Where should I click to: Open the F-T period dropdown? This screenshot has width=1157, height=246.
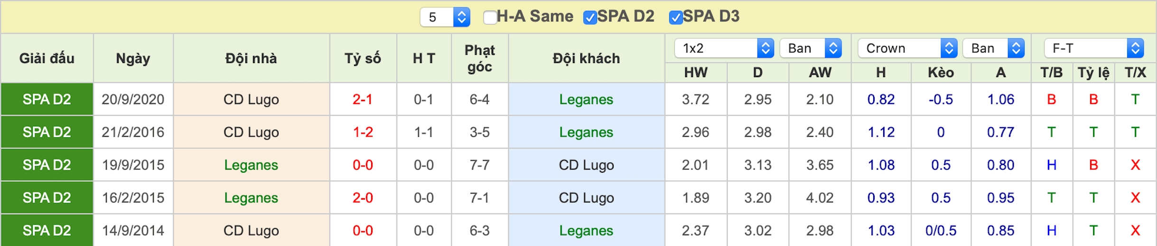tap(1094, 48)
